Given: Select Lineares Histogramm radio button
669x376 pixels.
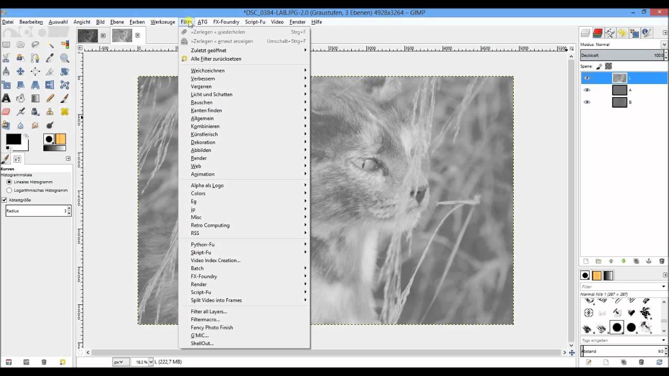Looking at the screenshot, I should (9, 182).
